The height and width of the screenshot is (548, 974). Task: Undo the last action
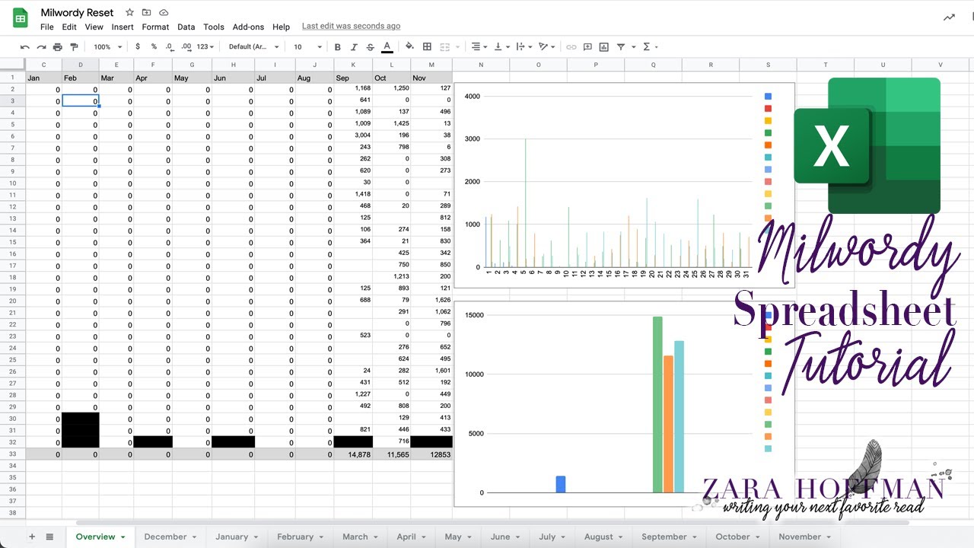coord(25,47)
